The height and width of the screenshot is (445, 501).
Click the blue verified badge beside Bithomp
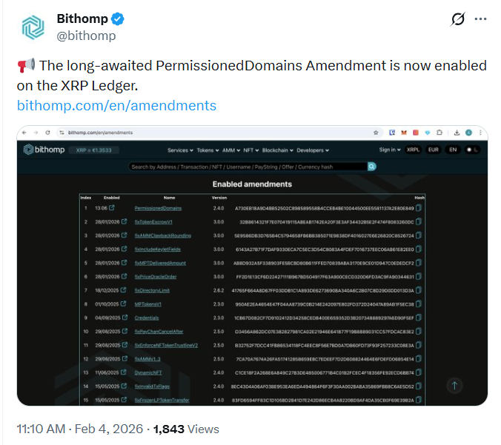[116, 19]
